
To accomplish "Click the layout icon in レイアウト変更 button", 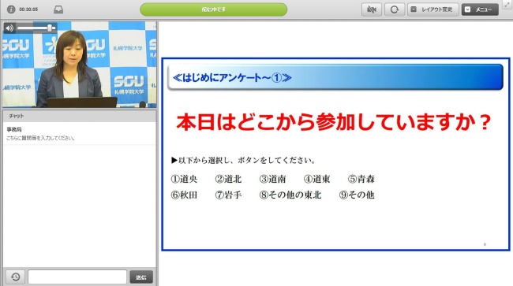I will pos(414,9).
